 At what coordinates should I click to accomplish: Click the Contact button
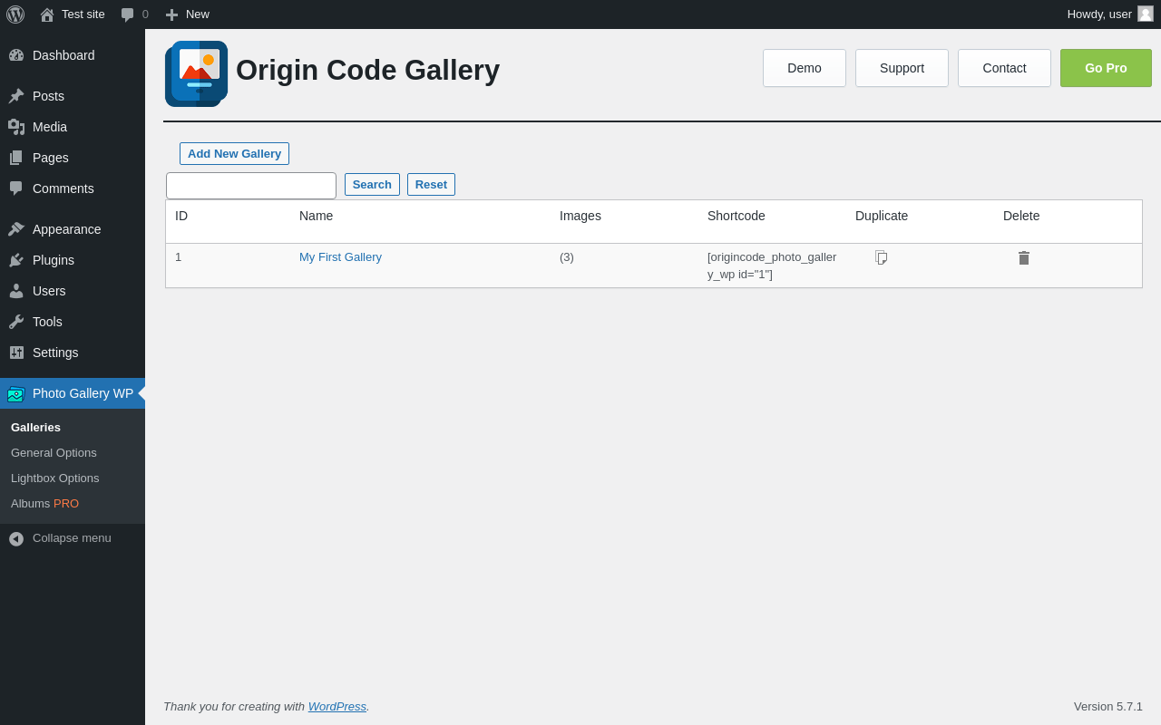pyautogui.click(x=1004, y=68)
